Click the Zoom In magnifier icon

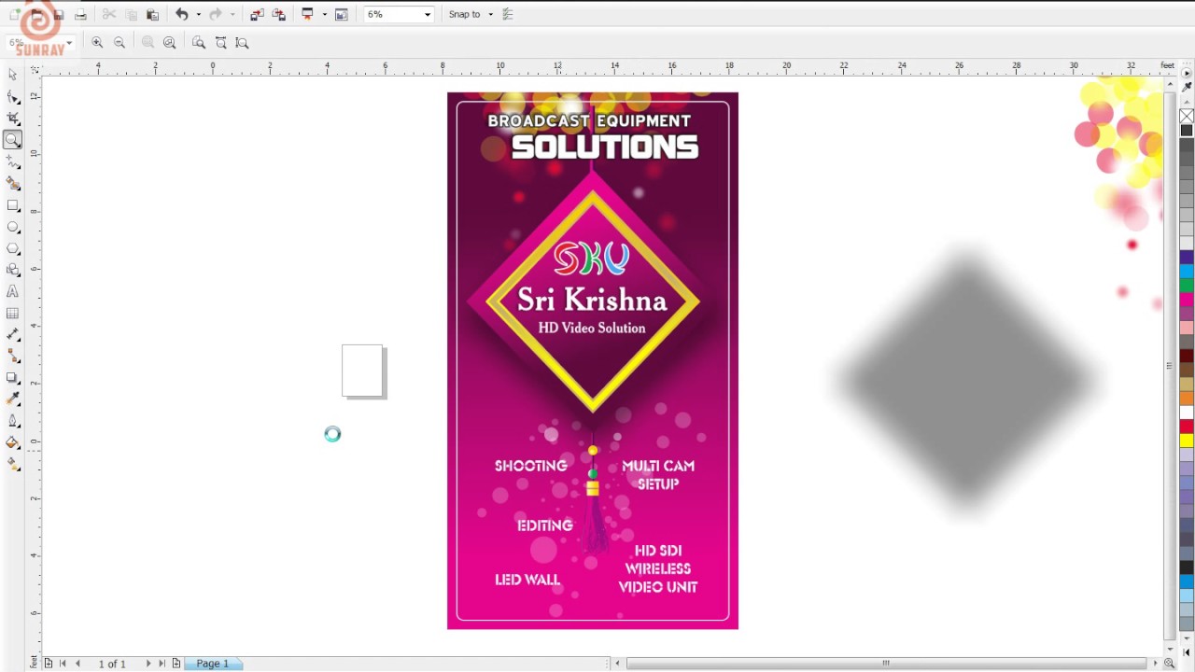97,42
